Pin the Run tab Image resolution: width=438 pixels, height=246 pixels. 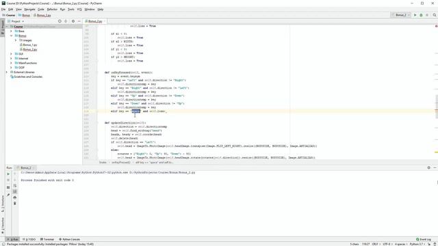click(8, 195)
